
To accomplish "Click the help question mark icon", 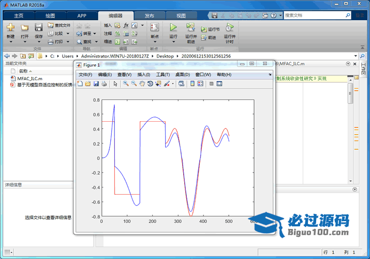I will (x=273, y=16).
